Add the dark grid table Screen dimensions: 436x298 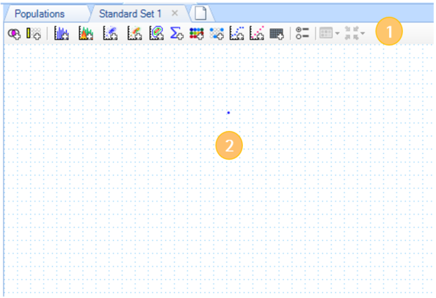(277, 34)
